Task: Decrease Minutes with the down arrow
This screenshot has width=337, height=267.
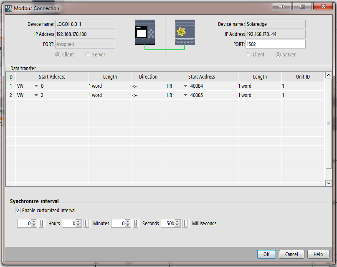Action: click(x=79, y=225)
